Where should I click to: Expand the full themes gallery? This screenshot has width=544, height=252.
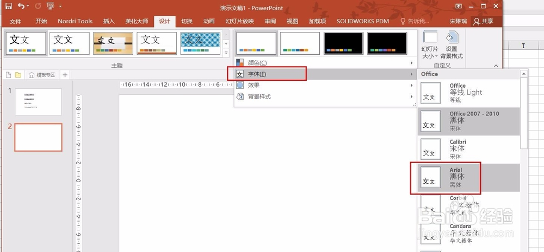[226, 53]
